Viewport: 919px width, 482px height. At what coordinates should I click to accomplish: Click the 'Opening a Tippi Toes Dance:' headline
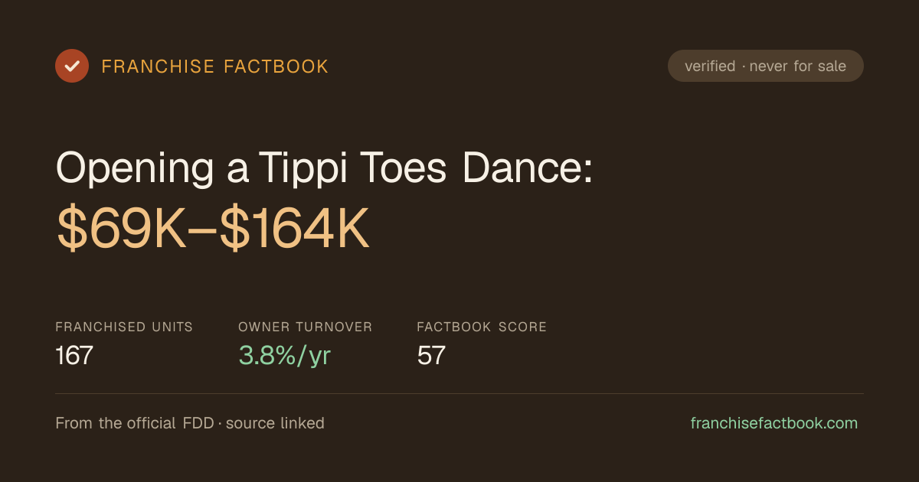point(325,167)
